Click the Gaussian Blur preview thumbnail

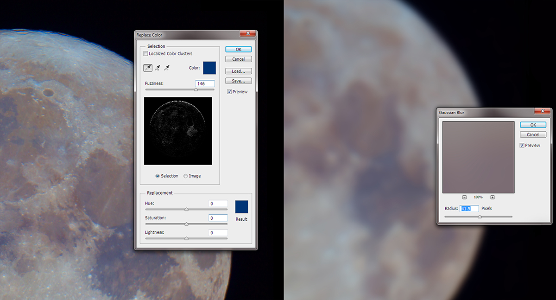(478, 157)
